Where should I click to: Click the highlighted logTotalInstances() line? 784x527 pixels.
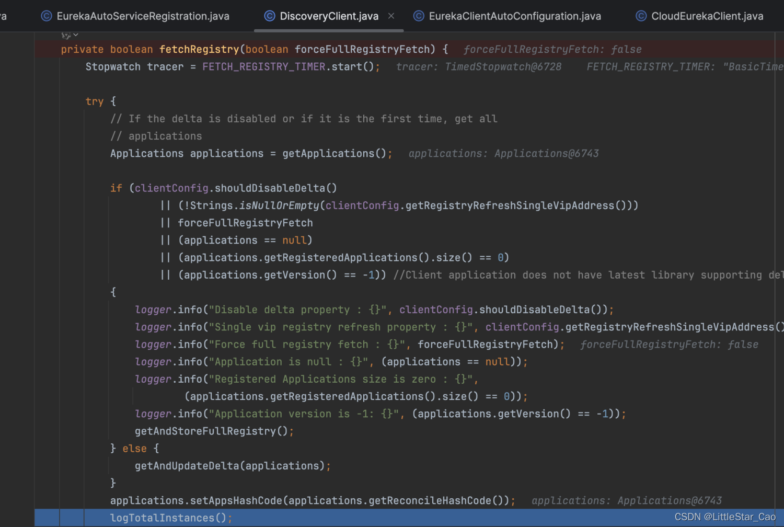[x=409, y=518]
